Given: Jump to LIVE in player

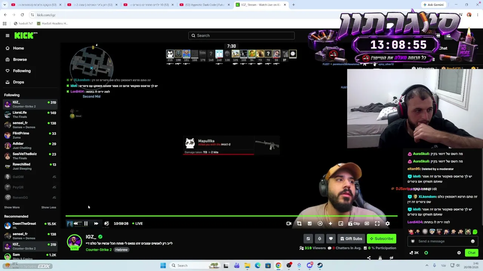Looking at the screenshot, I should (137, 224).
